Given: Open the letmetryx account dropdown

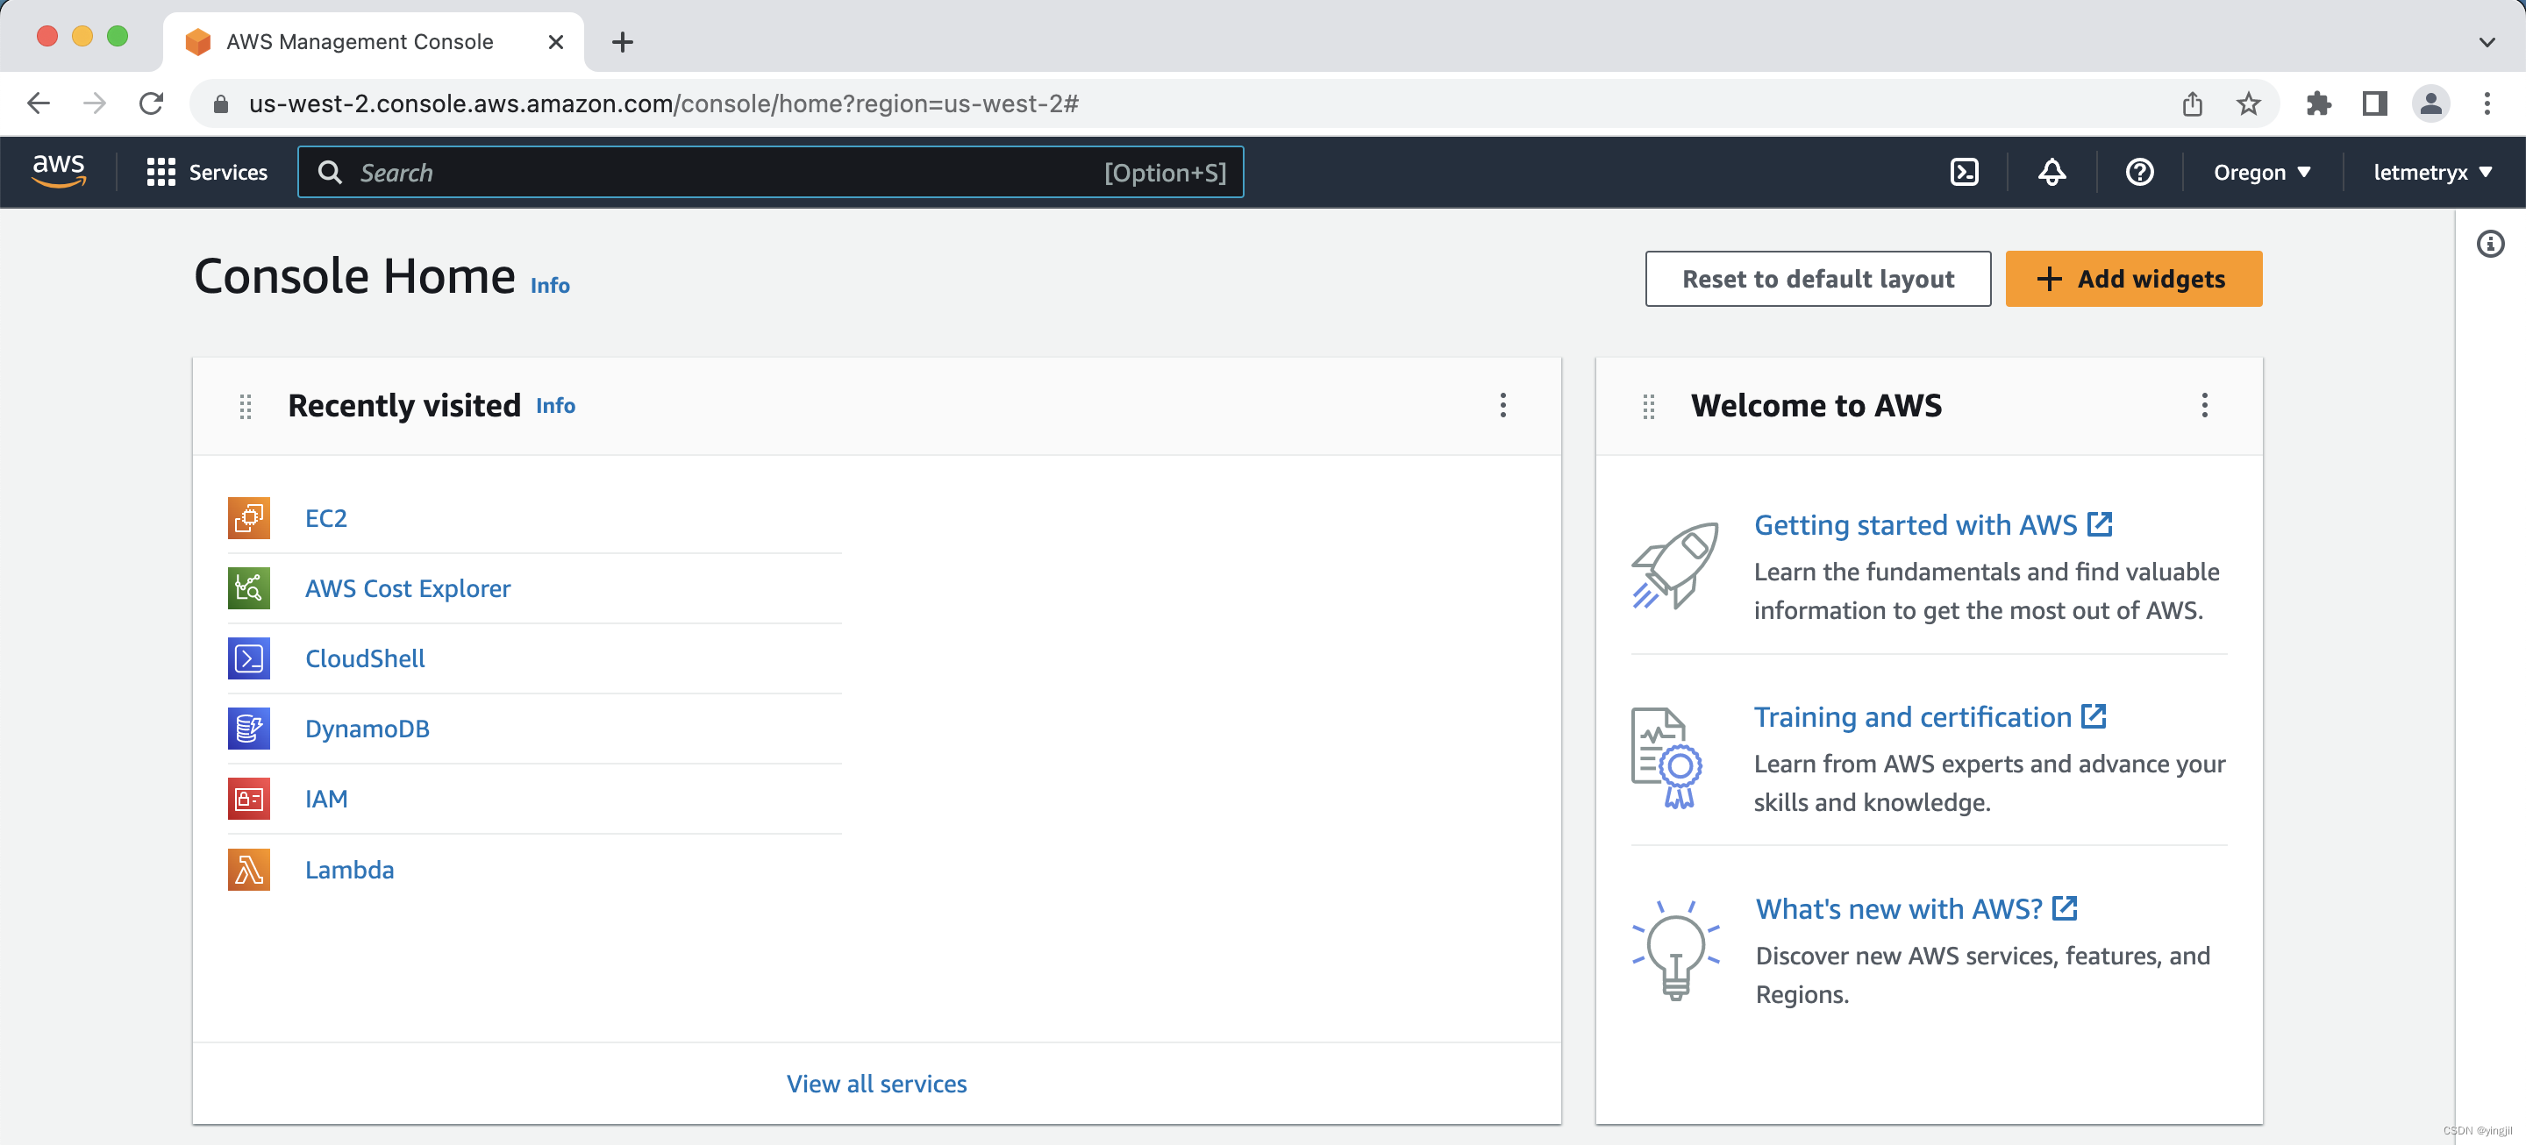Looking at the screenshot, I should coord(2433,173).
